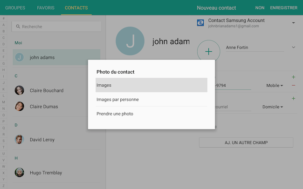Remove the phone number with minus icon

tap(293, 85)
